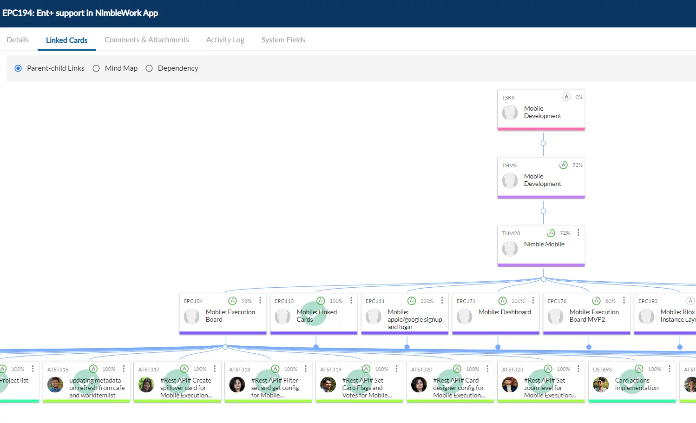Screen dimensions: 696x423
Task: Click the hierarchy icon on EPC171 Dashboard card
Action: pos(502,301)
